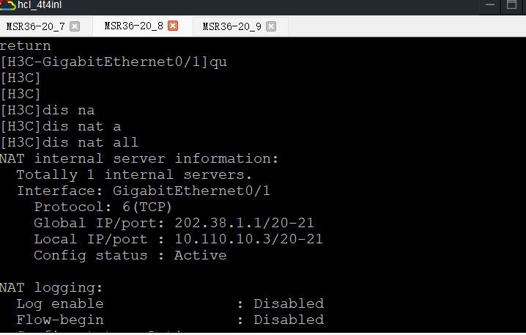
Task: Close the MSR36-20_7 tab
Action: click(x=75, y=26)
